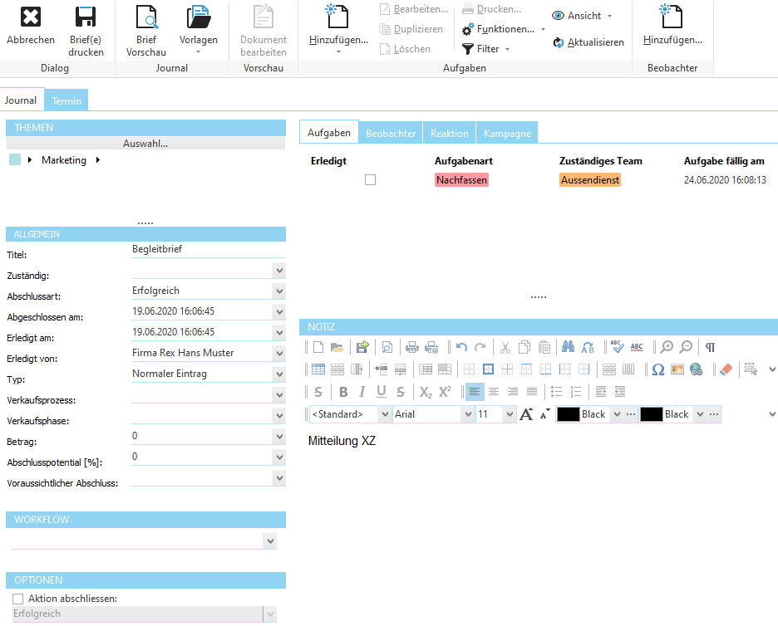
Task: Click the print icon in the note toolbar
Action: coord(411,347)
